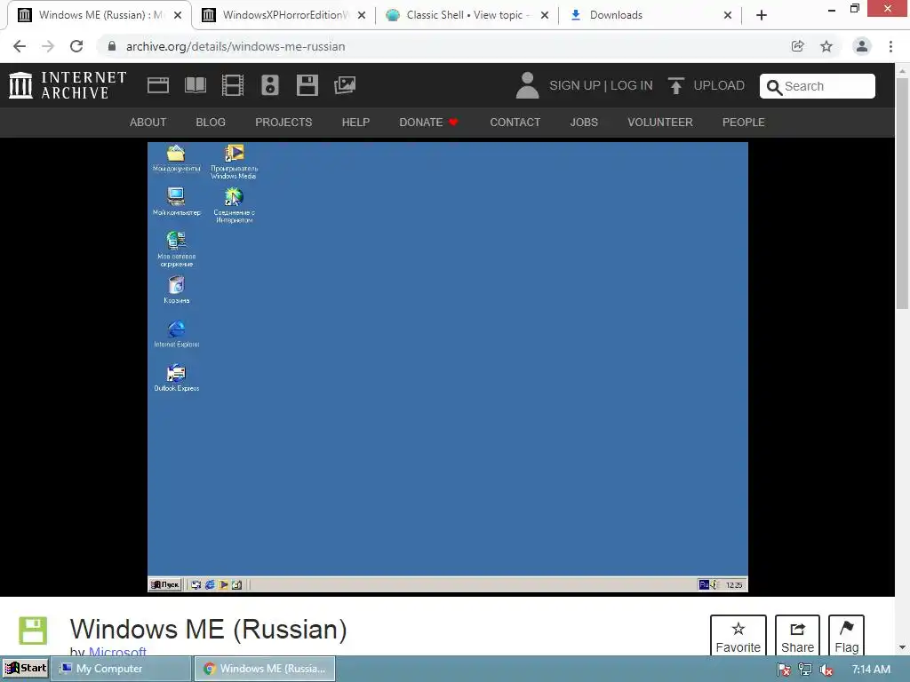Click the network icon in system tray
This screenshot has width=910, height=682.
pos(805,670)
